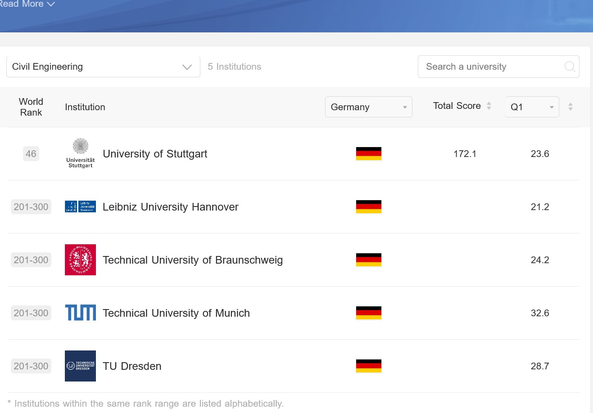Screen dimensions: 593x413
Task: Click Q1 value 23.6
Action: (x=540, y=154)
